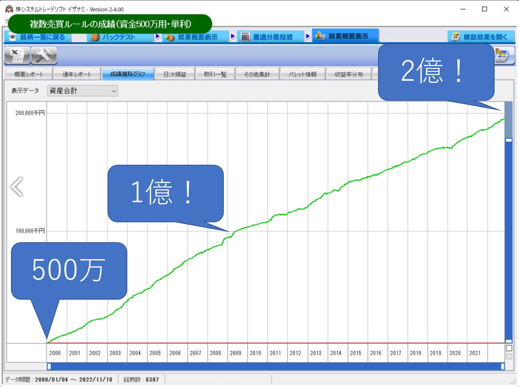Grab the upper handle of vertical range slider
Viewport: 519px width, 387px height.
(508, 140)
